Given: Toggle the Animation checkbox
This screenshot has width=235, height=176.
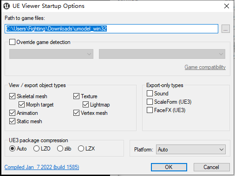Looking at the screenshot, I should [12, 113].
